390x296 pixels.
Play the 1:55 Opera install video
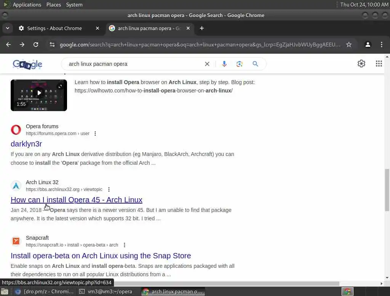coord(39,95)
